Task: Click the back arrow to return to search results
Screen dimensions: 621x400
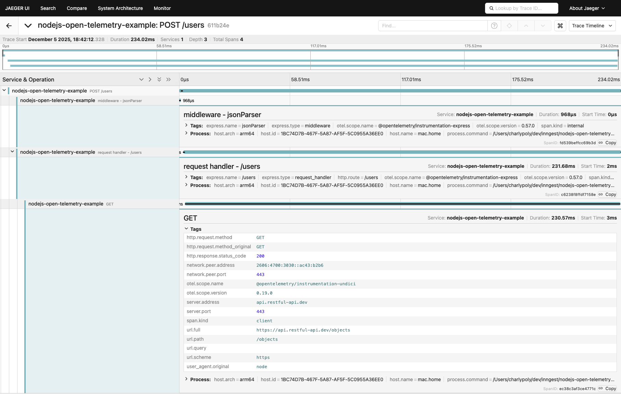Action: point(9,26)
